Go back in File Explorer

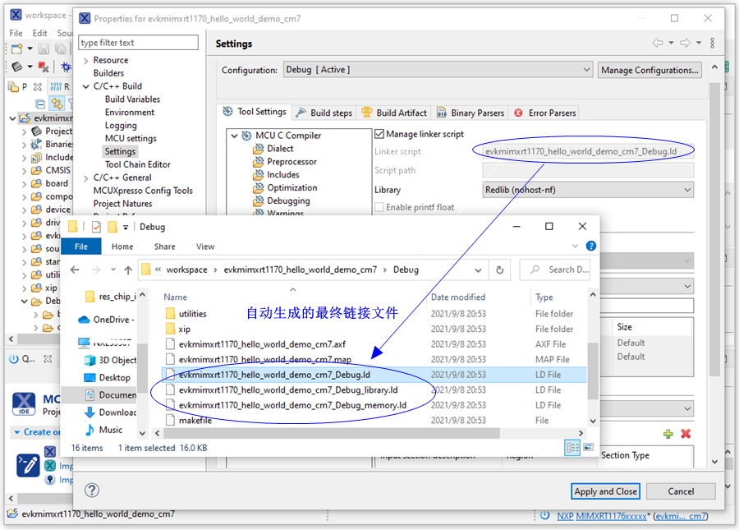(75, 270)
